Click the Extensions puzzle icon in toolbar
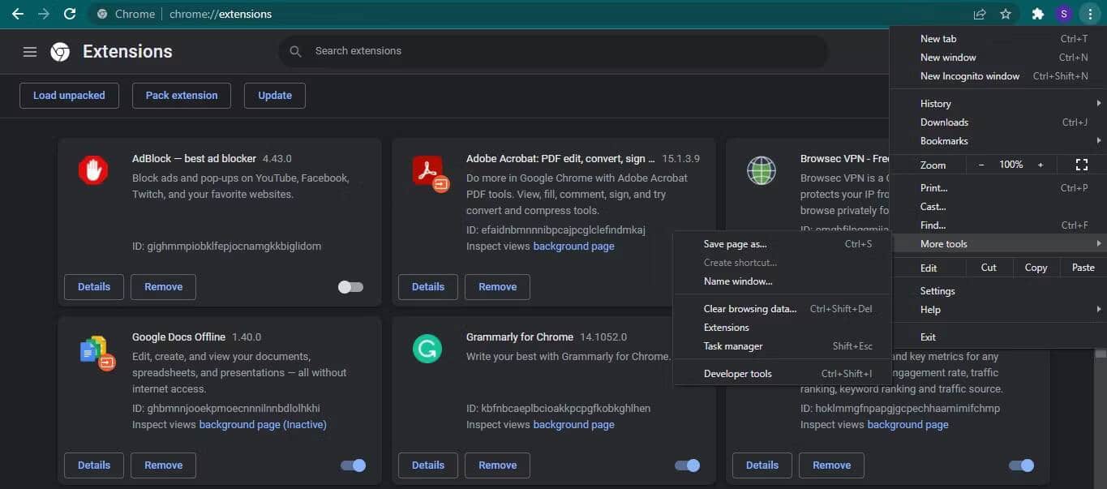Screen dimensions: 1107x489 tap(1038, 14)
